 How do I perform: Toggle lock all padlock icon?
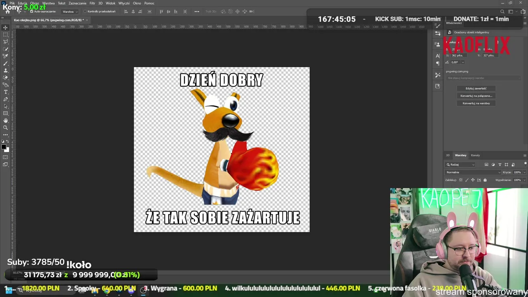485,180
